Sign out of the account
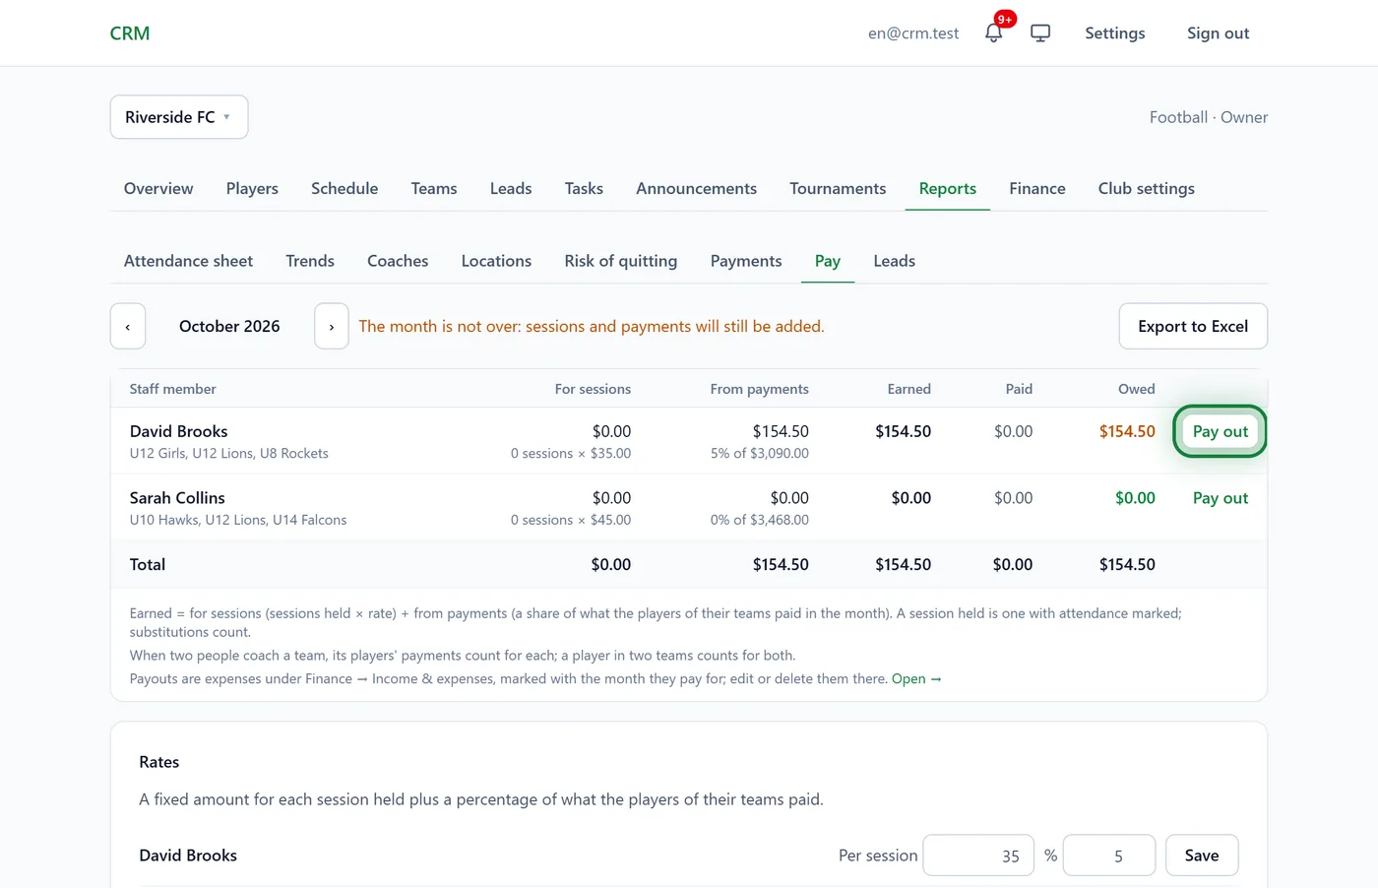1378x888 pixels. click(1218, 33)
